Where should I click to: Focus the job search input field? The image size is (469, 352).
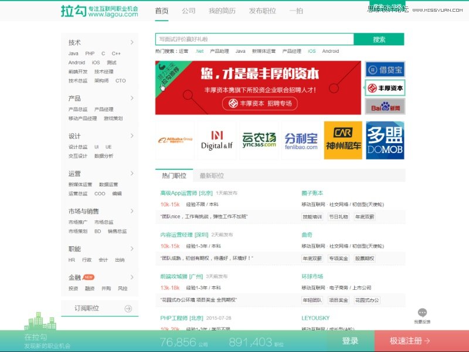click(254, 39)
